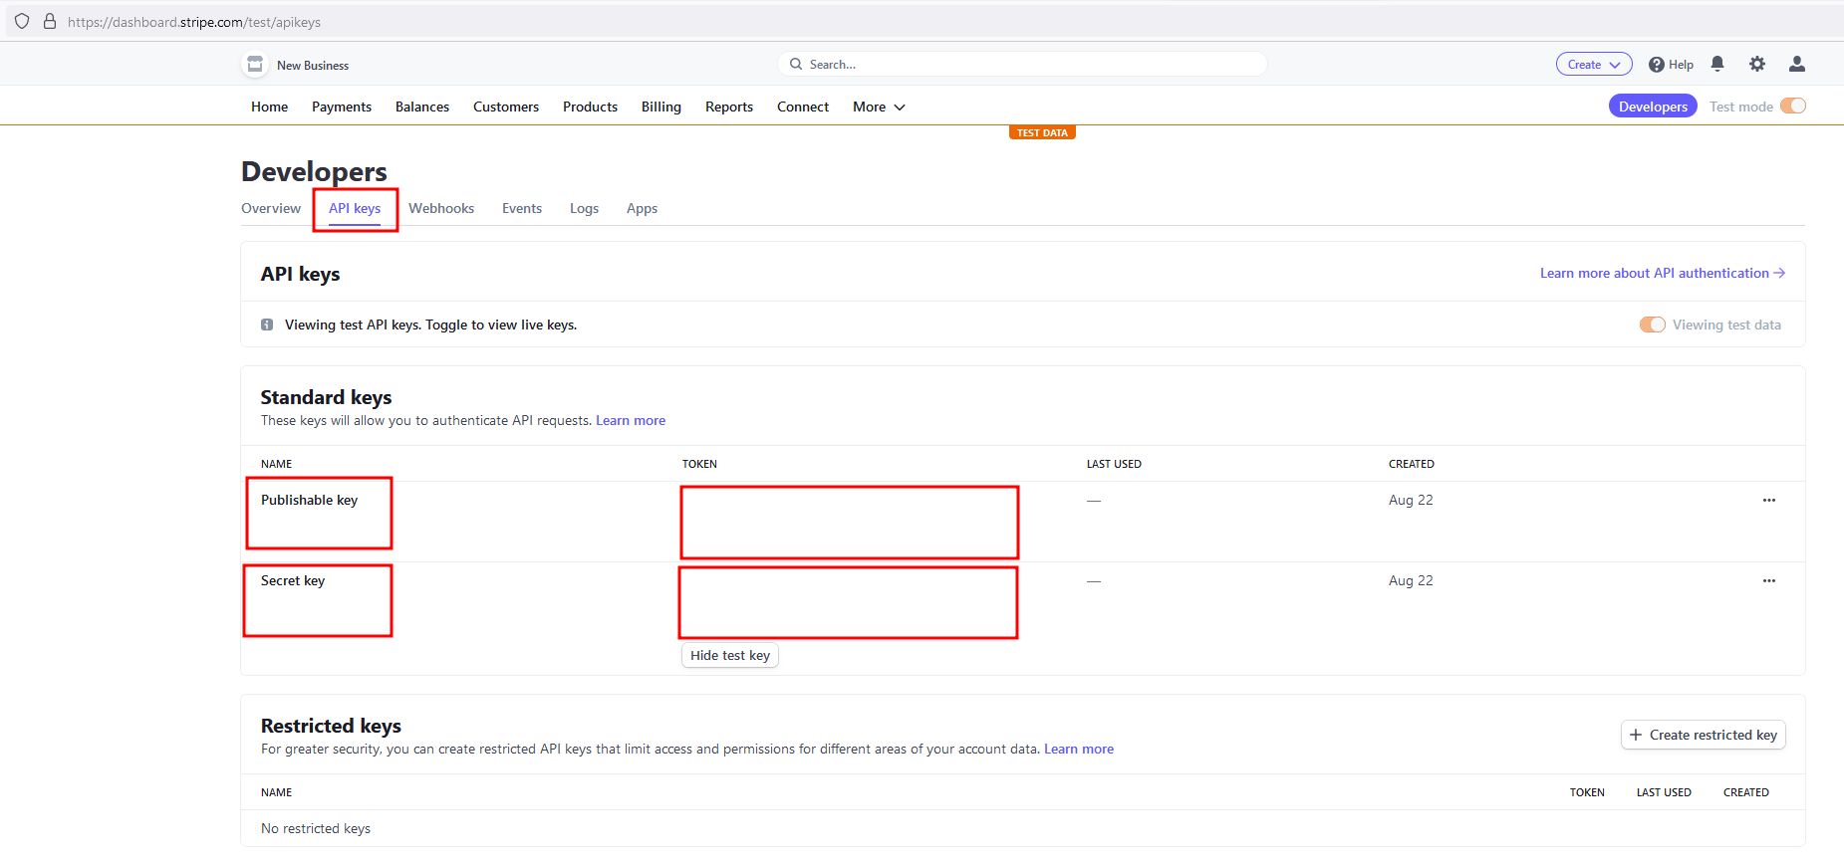Open the user profile icon
The width and height of the screenshot is (1844, 865).
tap(1797, 64)
